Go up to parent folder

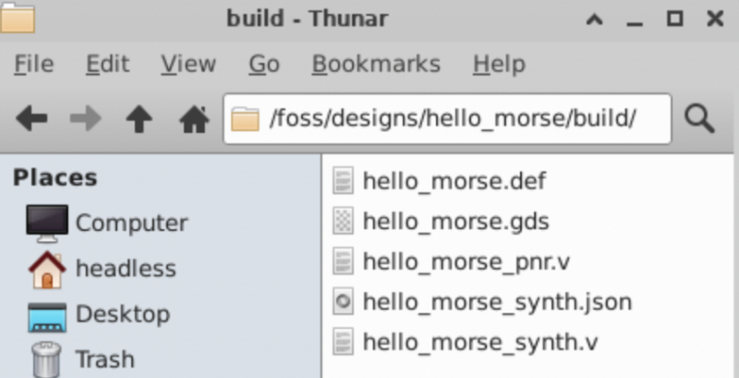(139, 118)
